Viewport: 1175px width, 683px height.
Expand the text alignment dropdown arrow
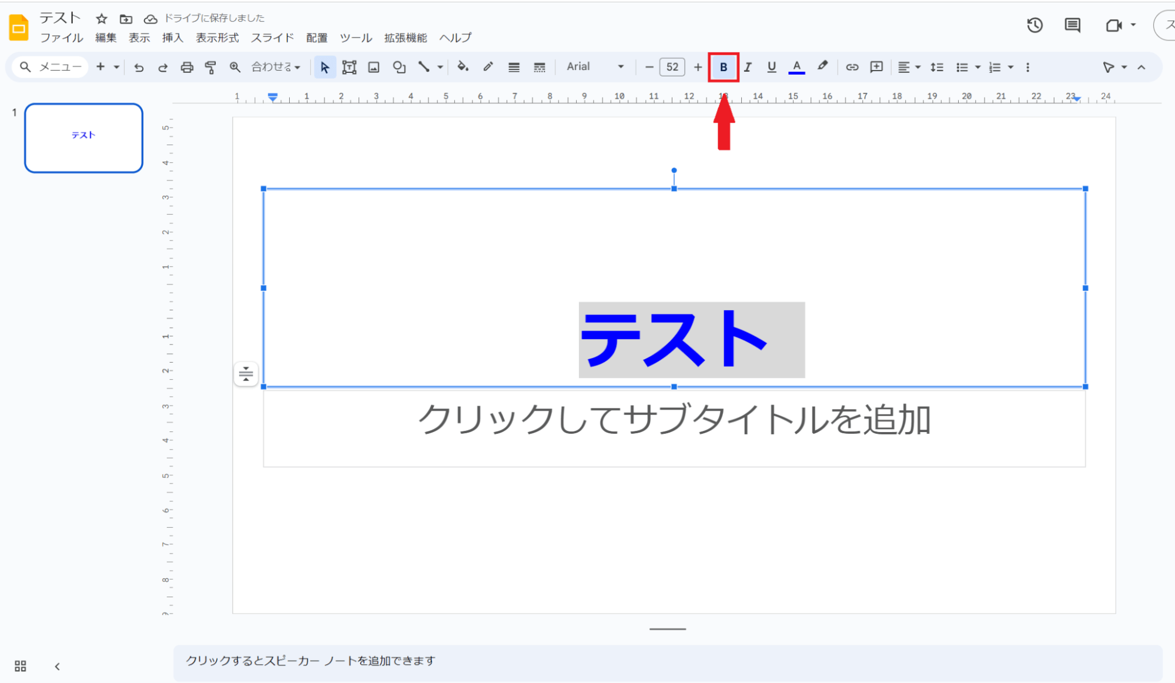point(918,67)
